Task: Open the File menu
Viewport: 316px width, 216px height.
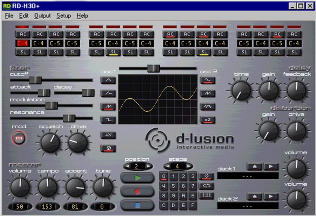Action: (x=9, y=16)
